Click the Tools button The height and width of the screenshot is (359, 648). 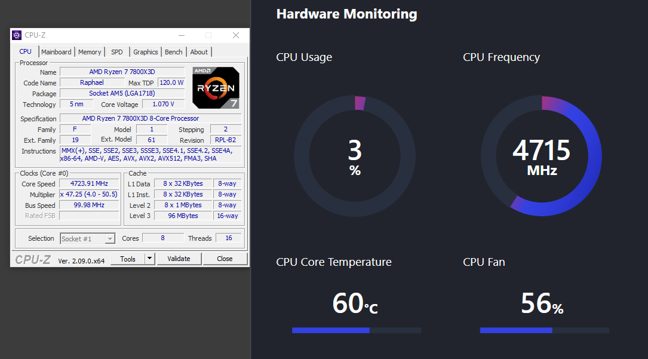(x=128, y=259)
